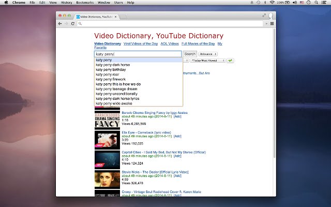The width and height of the screenshot is (331, 207).
Task: Toggle fullscreen using the window's expand arrows
Action: [x=264, y=15]
